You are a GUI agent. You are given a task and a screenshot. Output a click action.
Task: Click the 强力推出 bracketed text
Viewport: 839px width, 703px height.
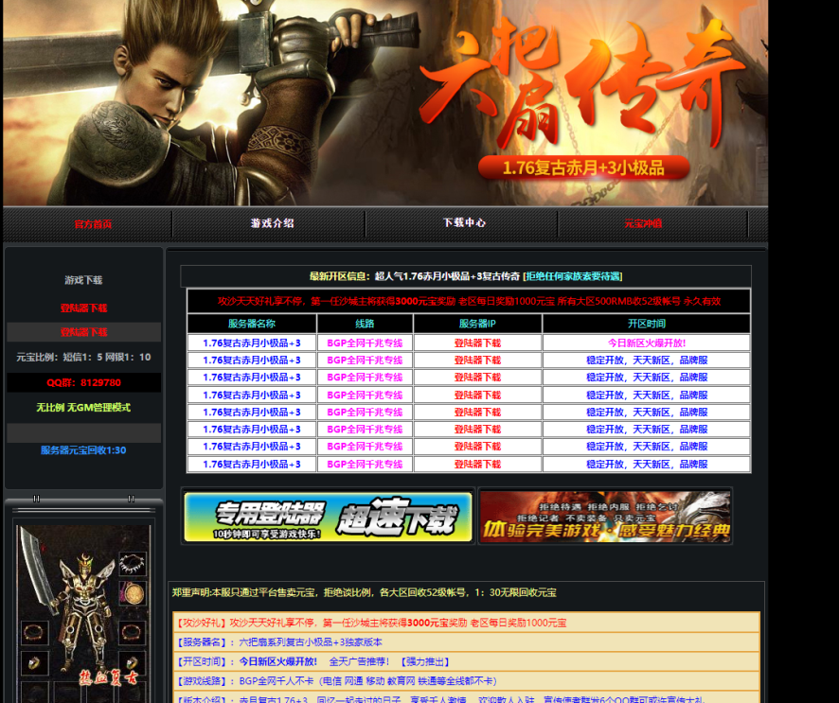tap(424, 661)
